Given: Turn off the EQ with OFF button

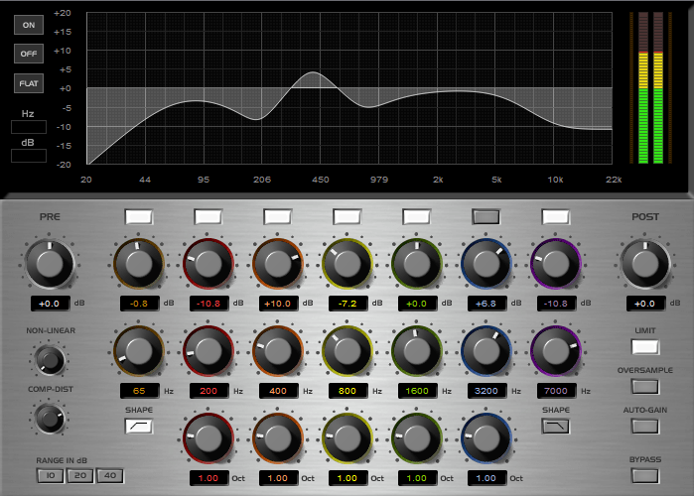Looking at the screenshot, I should [28, 54].
